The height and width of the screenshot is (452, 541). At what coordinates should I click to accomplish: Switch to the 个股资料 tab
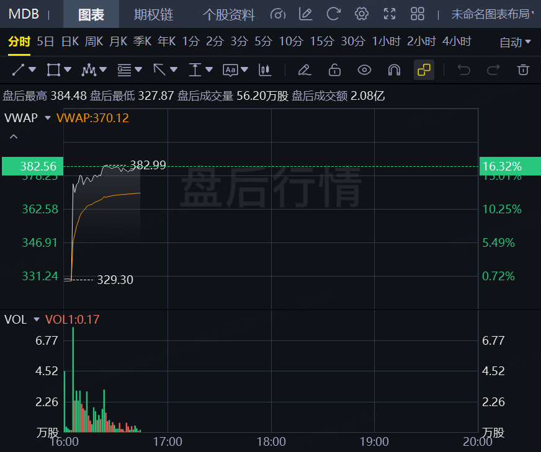click(228, 15)
